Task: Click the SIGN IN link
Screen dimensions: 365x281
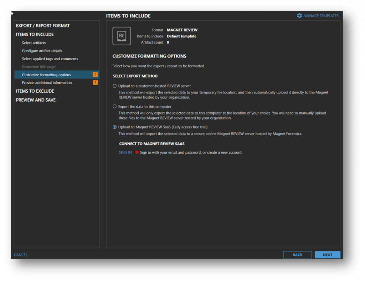Action: [x=125, y=153]
